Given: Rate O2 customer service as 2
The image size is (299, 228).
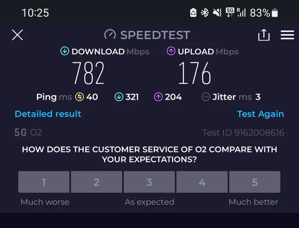Looking at the screenshot, I should (96, 182).
